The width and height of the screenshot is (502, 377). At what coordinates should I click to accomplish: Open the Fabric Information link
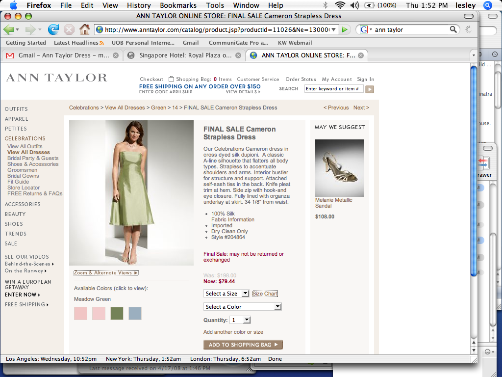tap(233, 219)
